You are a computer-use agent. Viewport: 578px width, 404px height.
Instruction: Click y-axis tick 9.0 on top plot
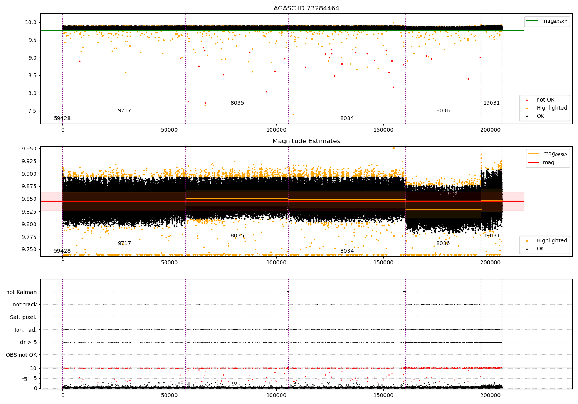(x=33, y=58)
